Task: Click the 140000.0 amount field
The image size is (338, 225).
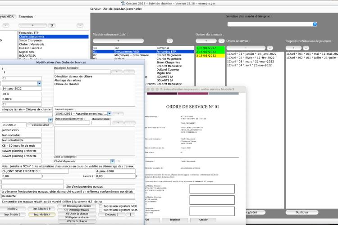Action: (x=14, y=125)
